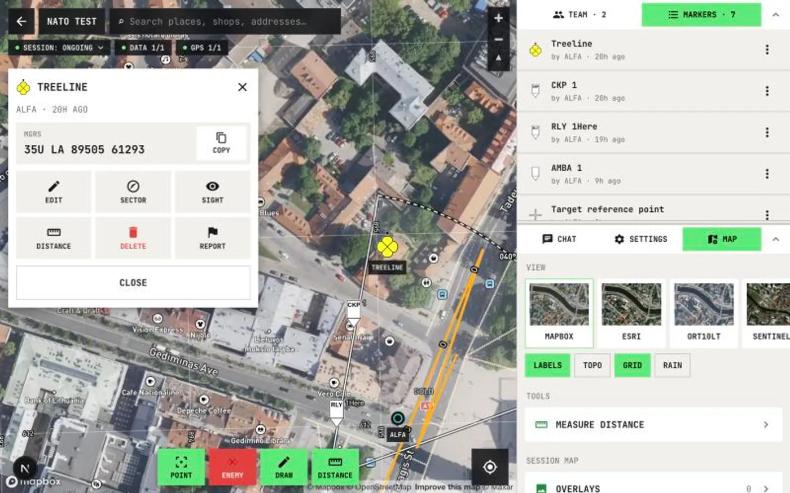Select the Map tab
The image size is (790, 493).
(722, 239)
